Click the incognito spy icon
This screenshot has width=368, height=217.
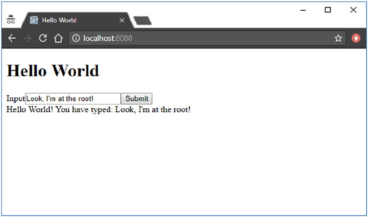pyautogui.click(x=11, y=19)
